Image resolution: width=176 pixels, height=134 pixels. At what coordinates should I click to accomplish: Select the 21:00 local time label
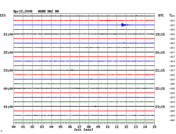(8, 34)
